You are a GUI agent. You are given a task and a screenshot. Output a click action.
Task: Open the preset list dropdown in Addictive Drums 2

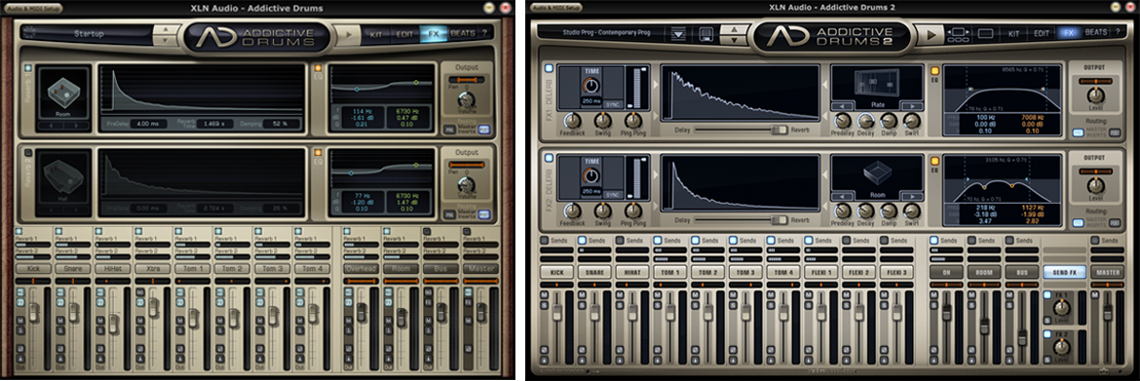679,33
